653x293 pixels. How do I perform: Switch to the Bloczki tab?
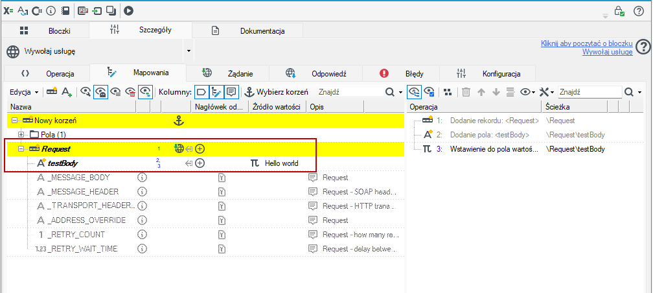click(45, 31)
